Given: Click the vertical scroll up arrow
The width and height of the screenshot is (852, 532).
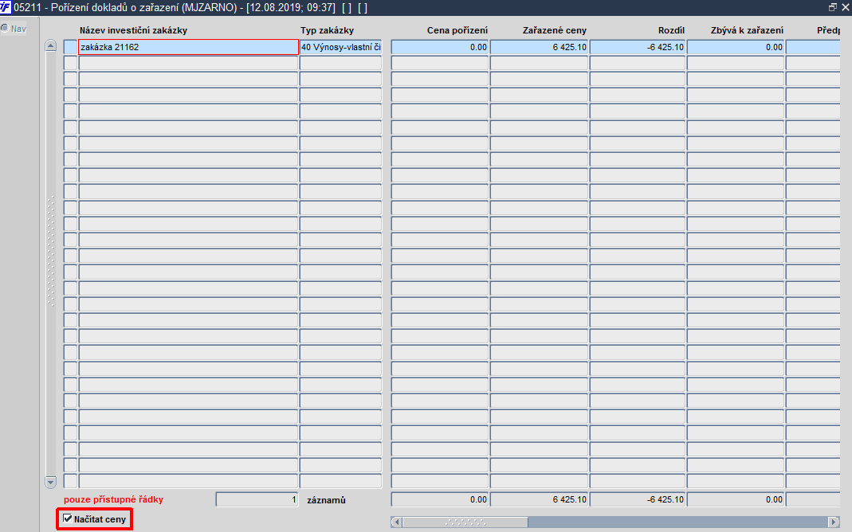Looking at the screenshot, I should point(50,45).
